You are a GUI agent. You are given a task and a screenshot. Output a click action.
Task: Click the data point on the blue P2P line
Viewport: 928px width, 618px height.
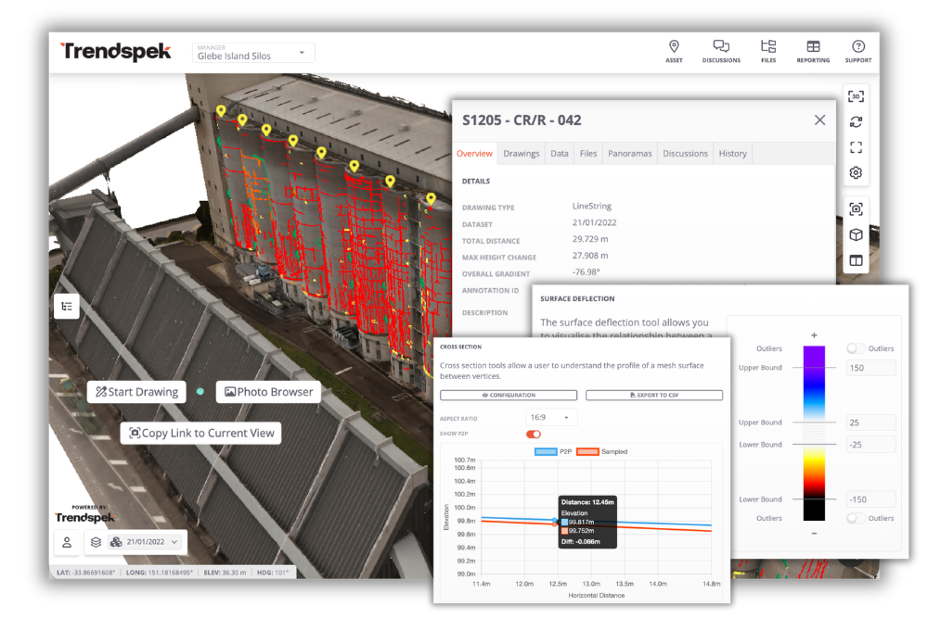(555, 520)
